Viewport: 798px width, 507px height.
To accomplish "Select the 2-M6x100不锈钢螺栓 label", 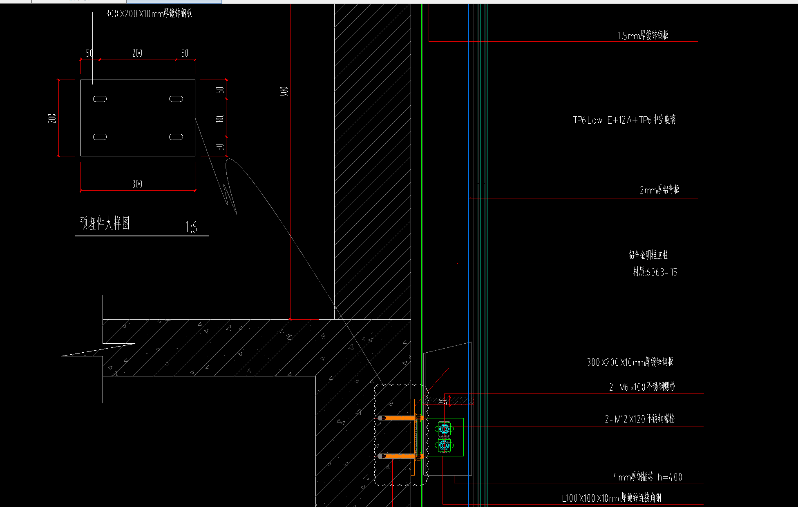I will [x=642, y=387].
